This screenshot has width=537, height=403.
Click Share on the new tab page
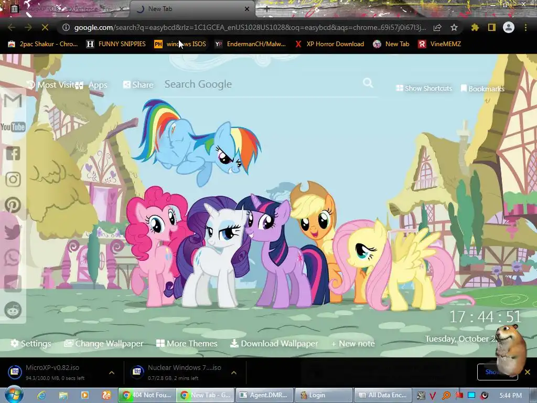click(x=138, y=84)
